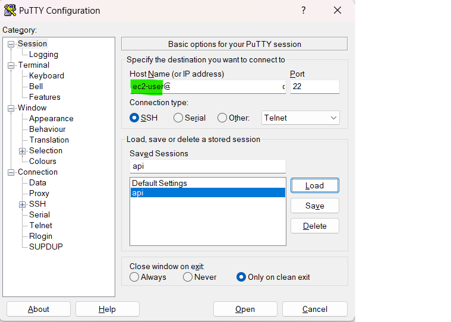The height and width of the screenshot is (322, 451).
Task: Collapse the Session tree node
Action: click(11, 44)
